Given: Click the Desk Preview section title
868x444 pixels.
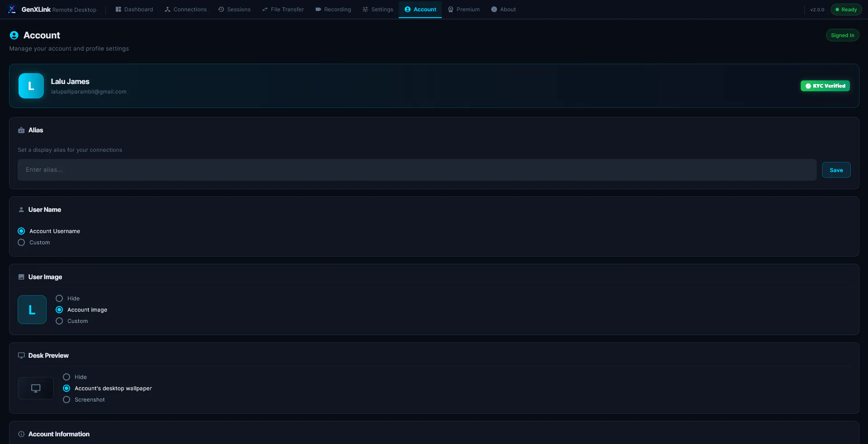Looking at the screenshot, I should click(x=48, y=355).
